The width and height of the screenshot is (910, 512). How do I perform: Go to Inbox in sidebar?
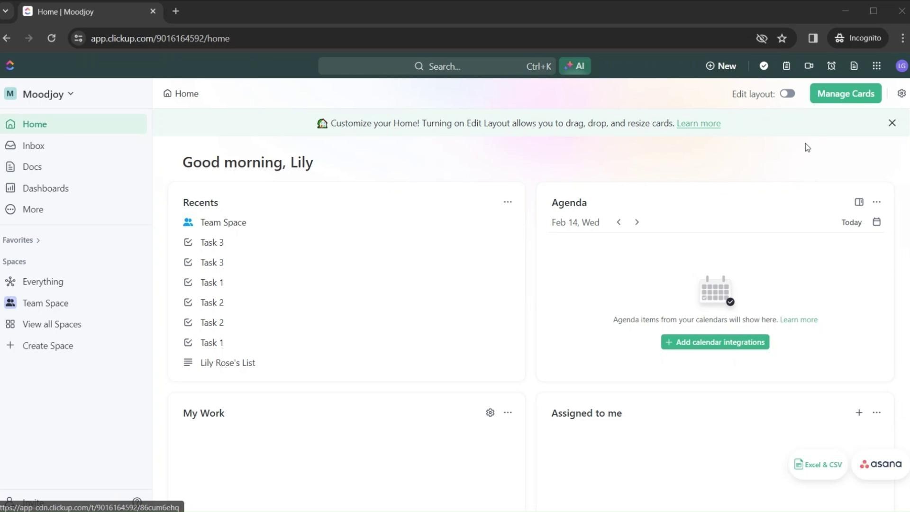pyautogui.click(x=33, y=146)
